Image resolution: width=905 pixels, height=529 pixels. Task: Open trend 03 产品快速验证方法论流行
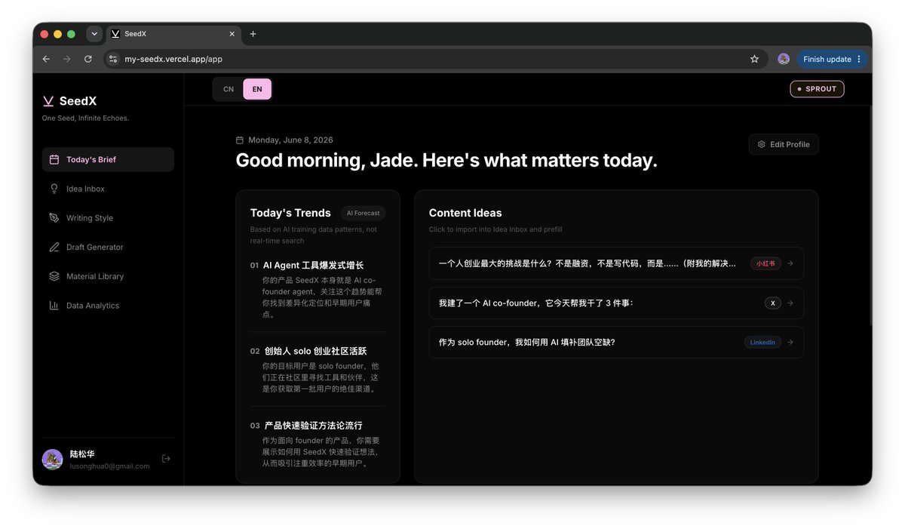(318, 444)
